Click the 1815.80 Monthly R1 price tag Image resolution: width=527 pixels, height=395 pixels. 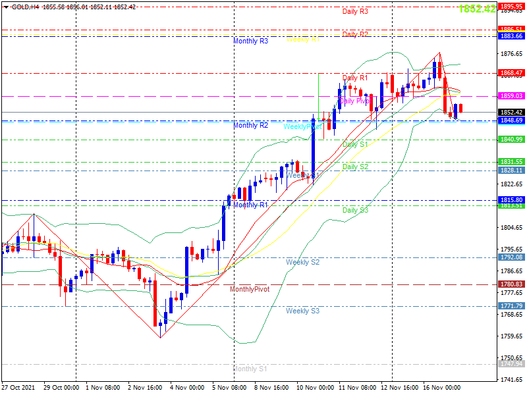[x=511, y=200]
